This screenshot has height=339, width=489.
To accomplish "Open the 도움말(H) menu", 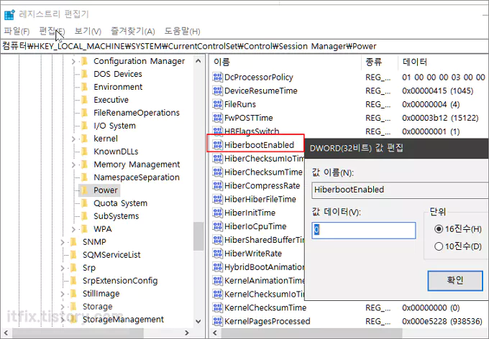I will 182,31.
